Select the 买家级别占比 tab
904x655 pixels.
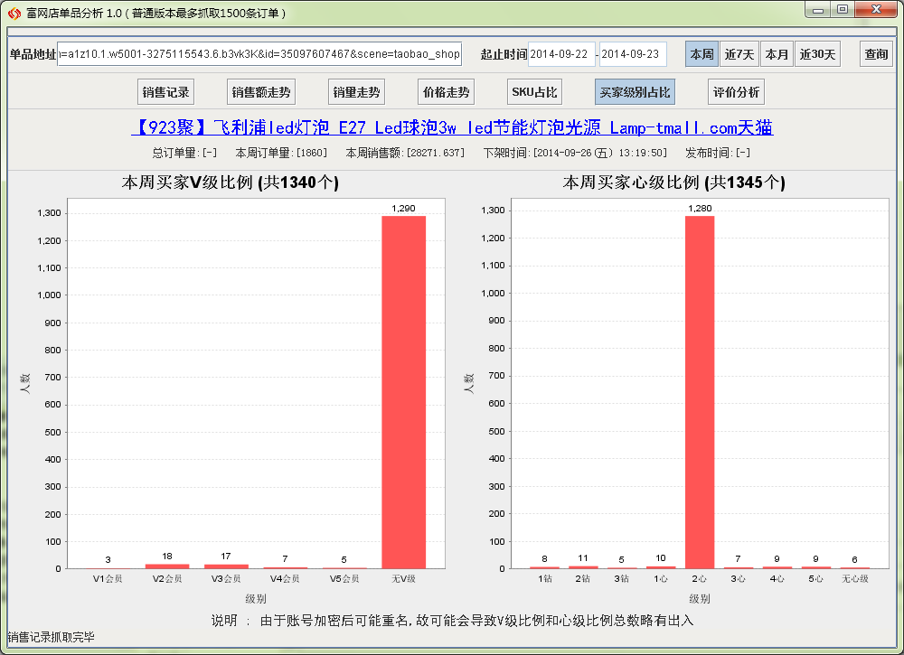pyautogui.click(x=636, y=92)
